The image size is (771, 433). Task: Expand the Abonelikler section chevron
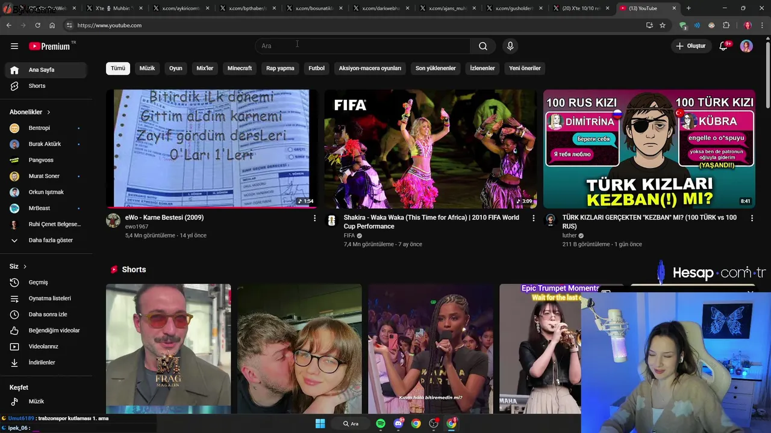[49, 112]
